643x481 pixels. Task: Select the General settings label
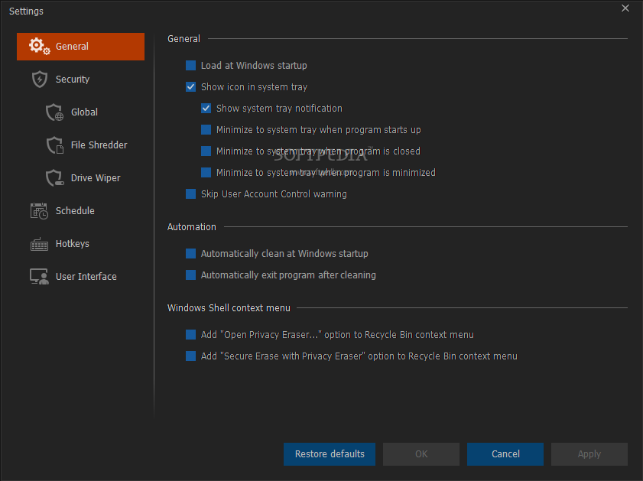pyautogui.click(x=72, y=47)
